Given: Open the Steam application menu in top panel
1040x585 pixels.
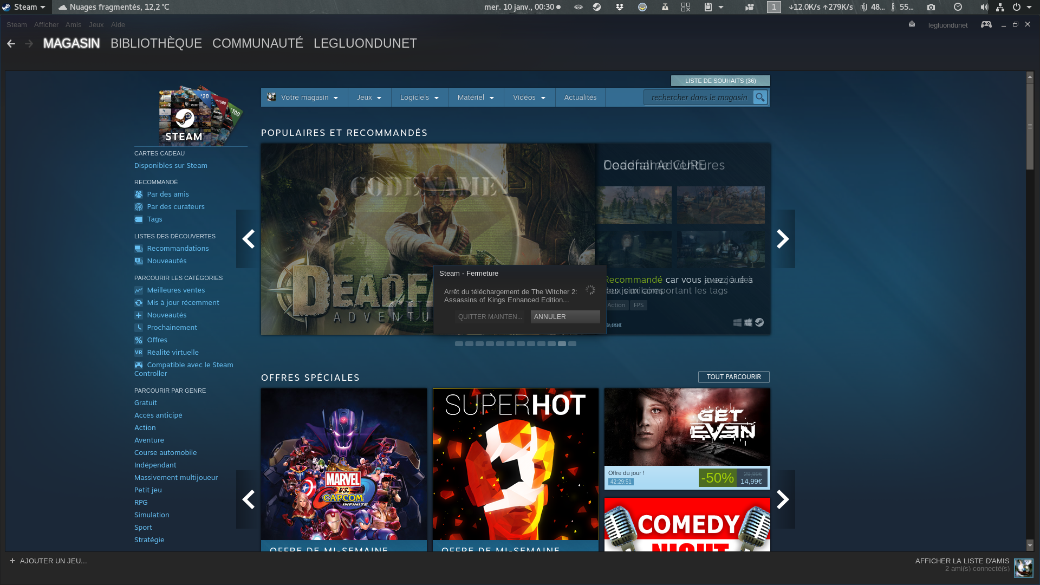Looking at the screenshot, I should [x=25, y=7].
